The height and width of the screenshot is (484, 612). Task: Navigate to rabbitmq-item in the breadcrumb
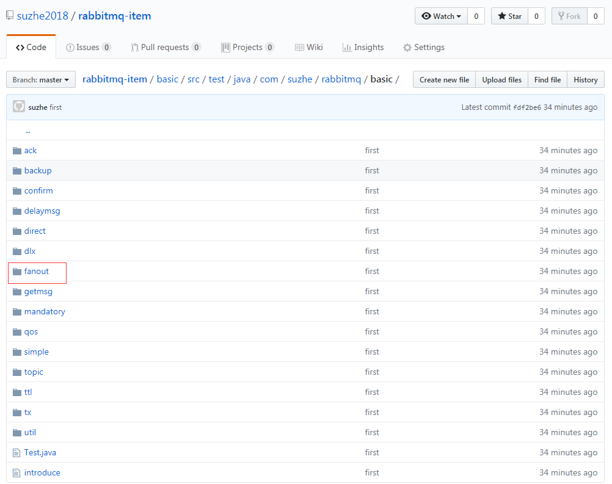(x=115, y=79)
